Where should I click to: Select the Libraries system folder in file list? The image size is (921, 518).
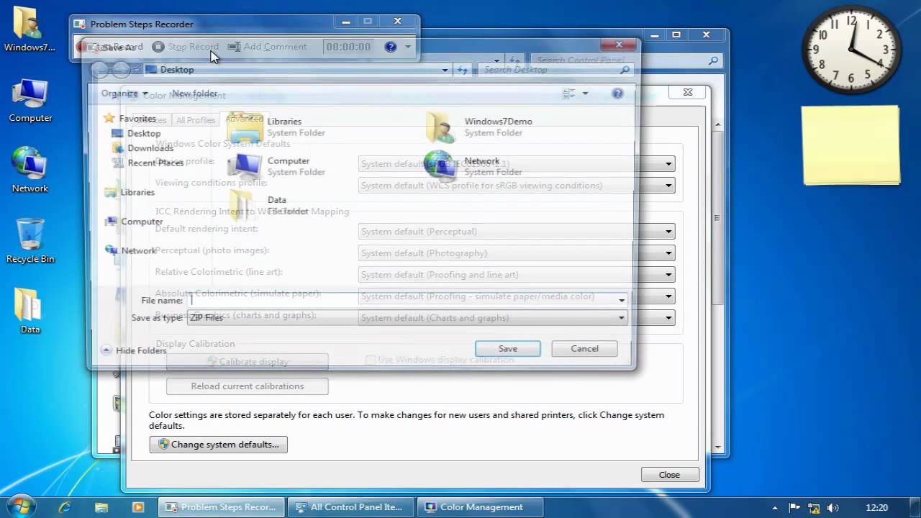pyautogui.click(x=276, y=127)
